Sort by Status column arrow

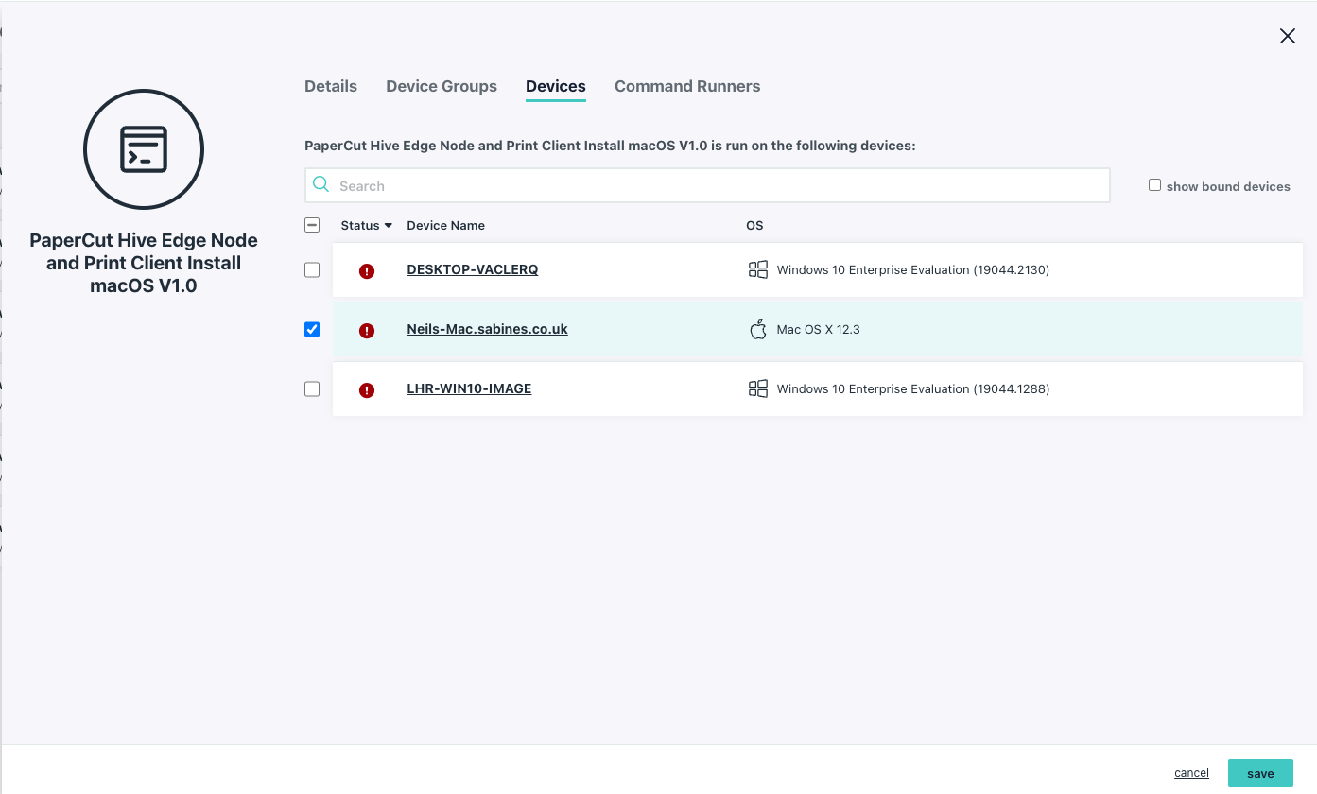coord(388,226)
